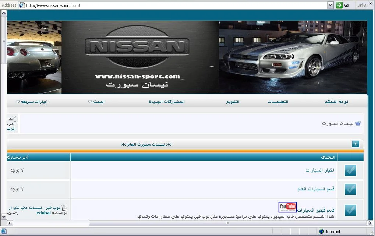This screenshot has width=375, height=236.
Task: Open the نيسان سبورت العام category title
Action: coord(146,144)
